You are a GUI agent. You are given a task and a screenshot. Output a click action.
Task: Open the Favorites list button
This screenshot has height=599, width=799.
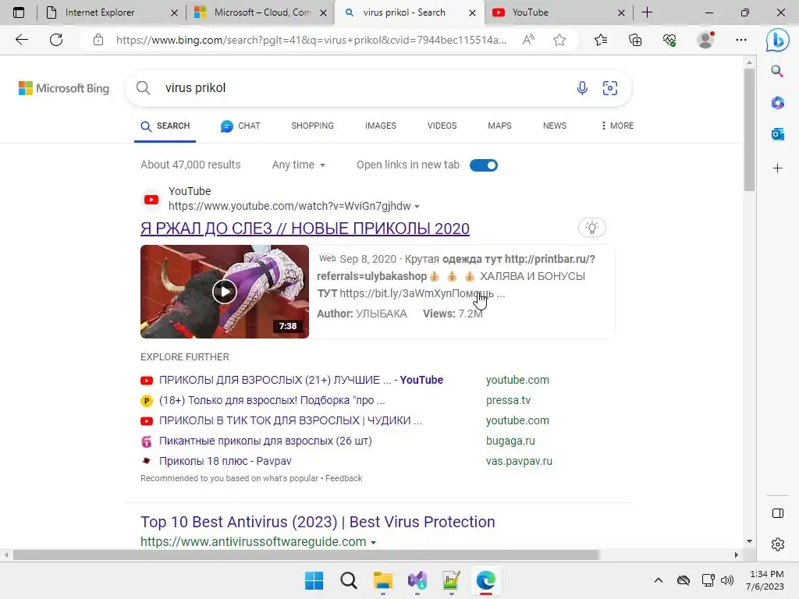(601, 40)
